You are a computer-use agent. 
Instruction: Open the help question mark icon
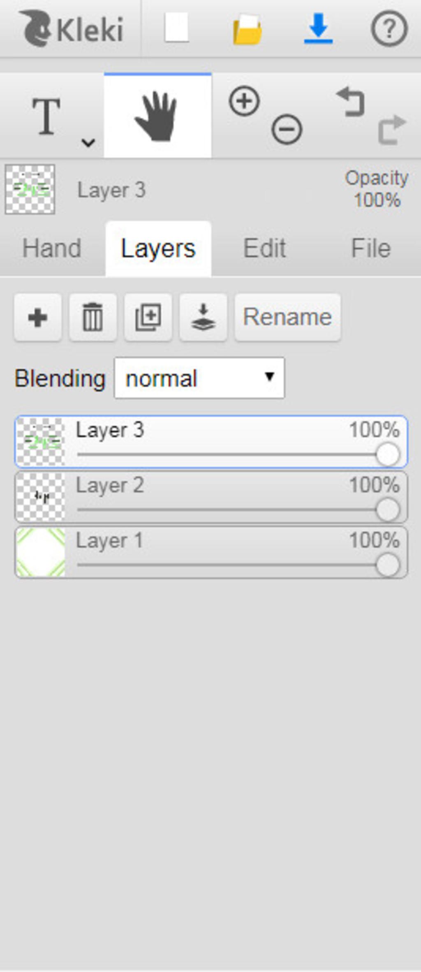(389, 28)
